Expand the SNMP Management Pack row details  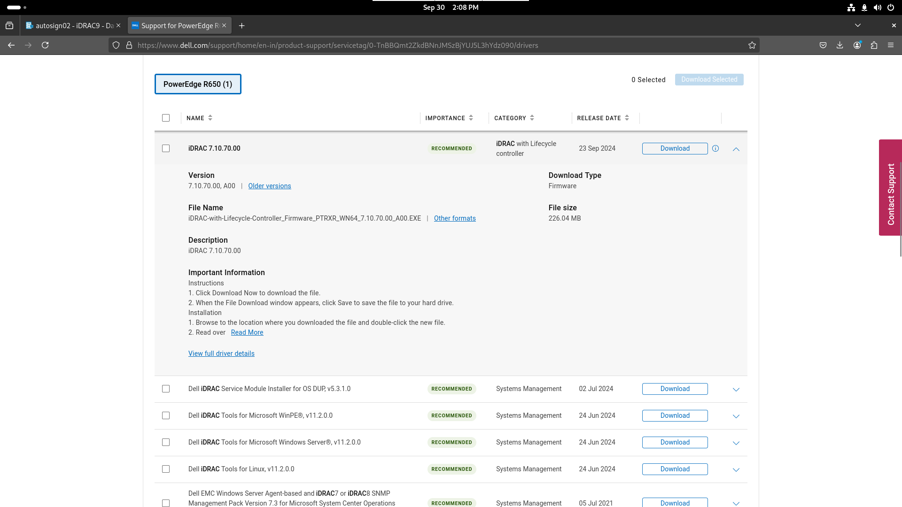coord(736,503)
